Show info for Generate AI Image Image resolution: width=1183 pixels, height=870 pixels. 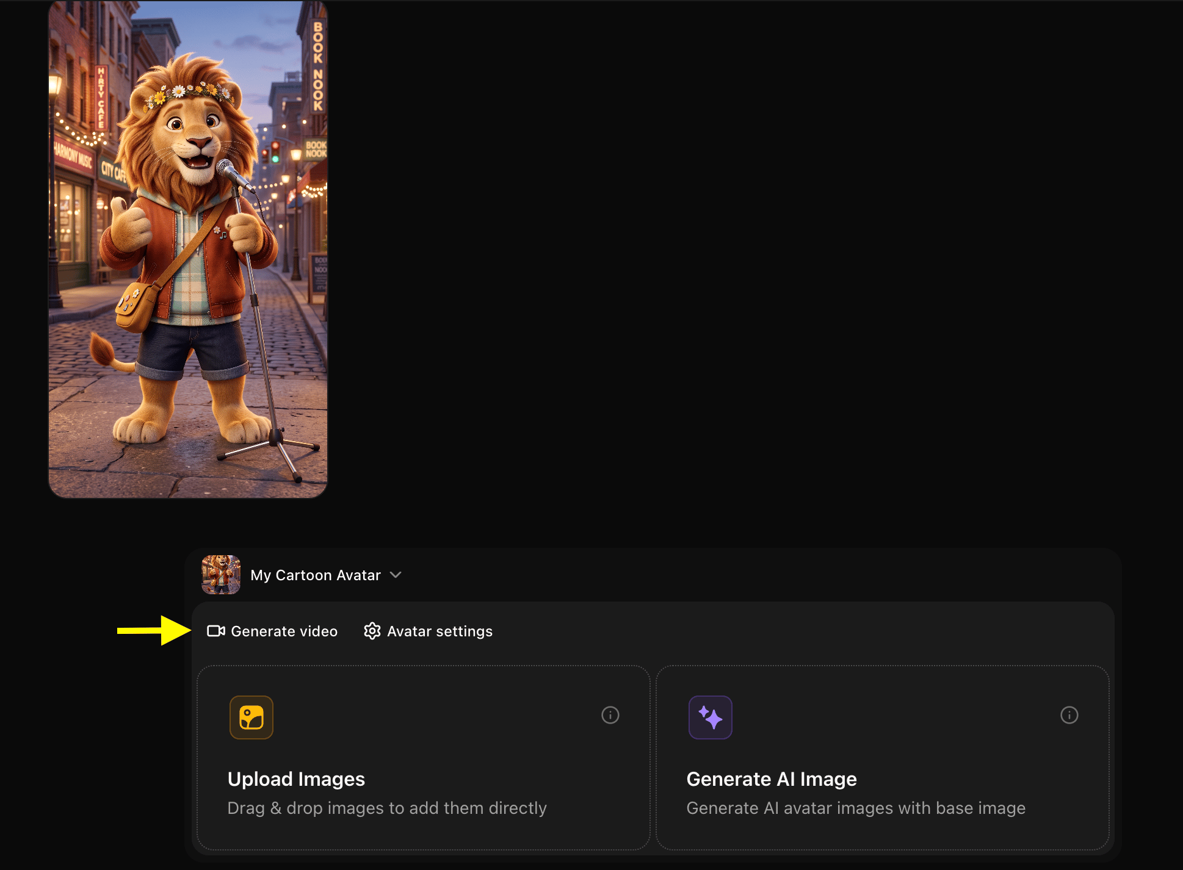coord(1069,715)
